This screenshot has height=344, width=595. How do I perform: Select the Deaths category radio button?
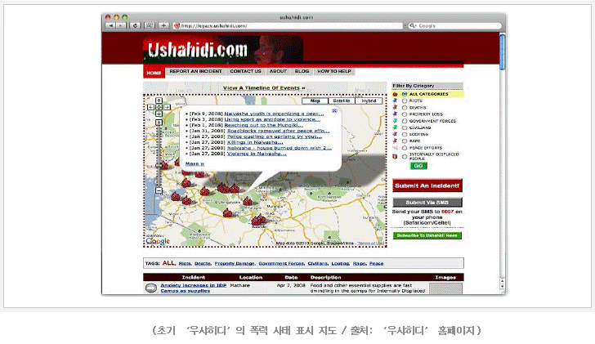click(x=405, y=108)
